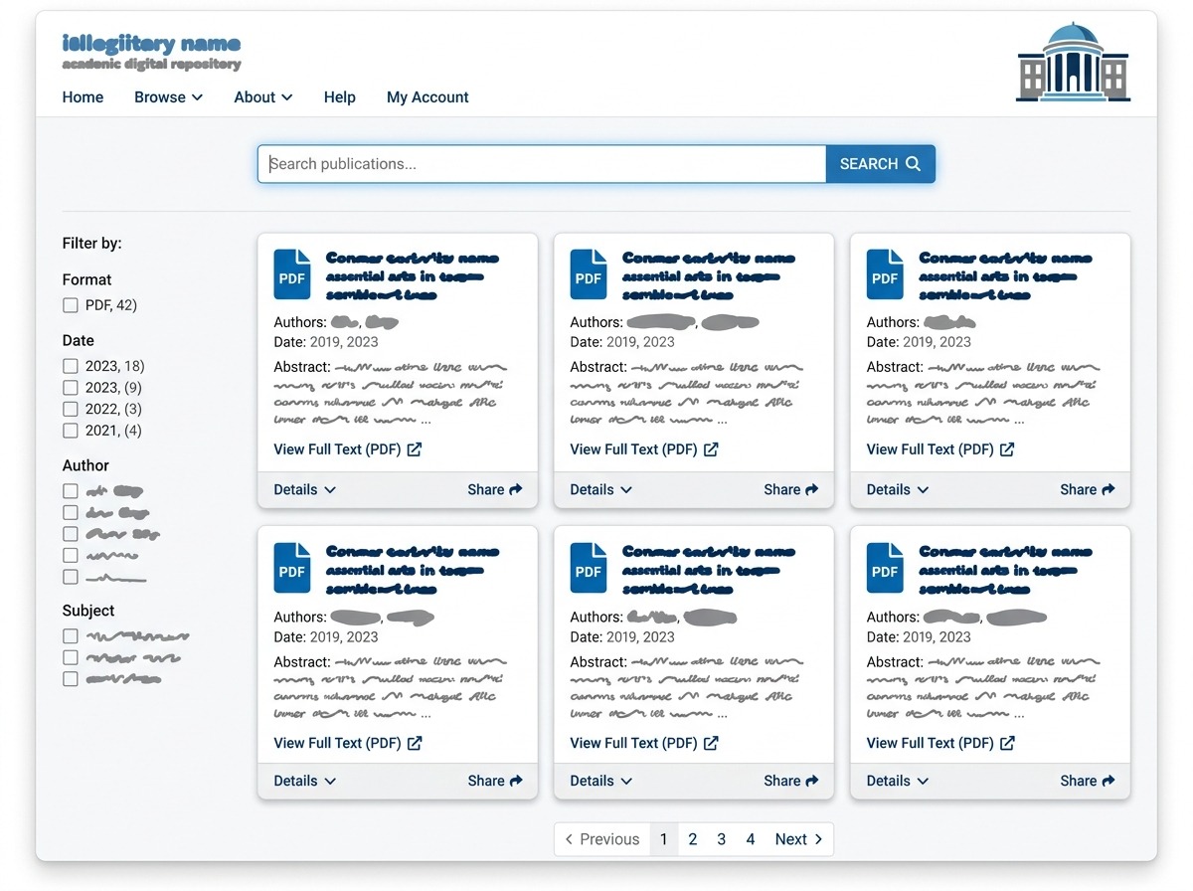The width and height of the screenshot is (1193, 891).
Task: Toggle the '2021, (4)' date checkbox
Action: pyautogui.click(x=70, y=431)
